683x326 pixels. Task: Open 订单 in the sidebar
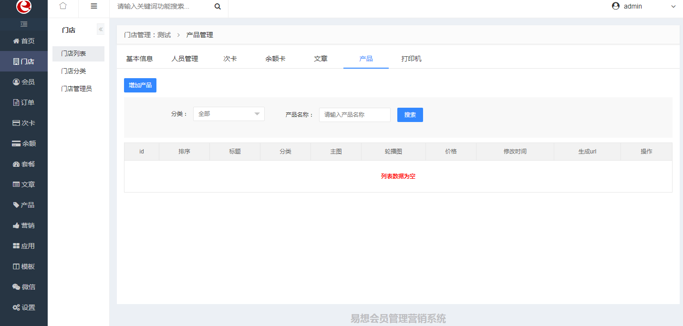(x=24, y=102)
